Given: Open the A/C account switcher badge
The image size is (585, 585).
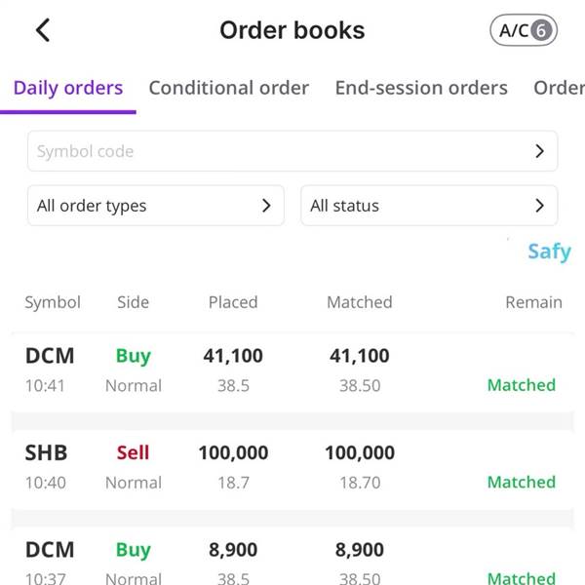Looking at the screenshot, I should pyautogui.click(x=524, y=30).
